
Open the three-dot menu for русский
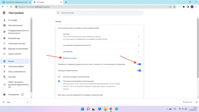click(x=139, y=37)
